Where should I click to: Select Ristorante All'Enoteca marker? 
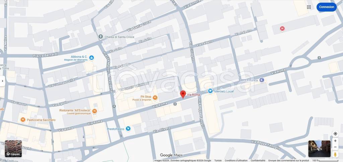point(94,111)
